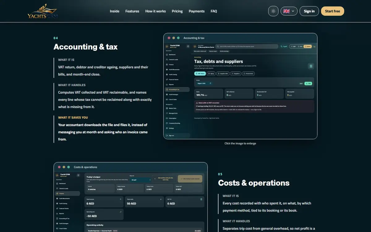Open All staff dropdown in Costs preview
Viewport: 371px width, 232px height.
point(141,179)
